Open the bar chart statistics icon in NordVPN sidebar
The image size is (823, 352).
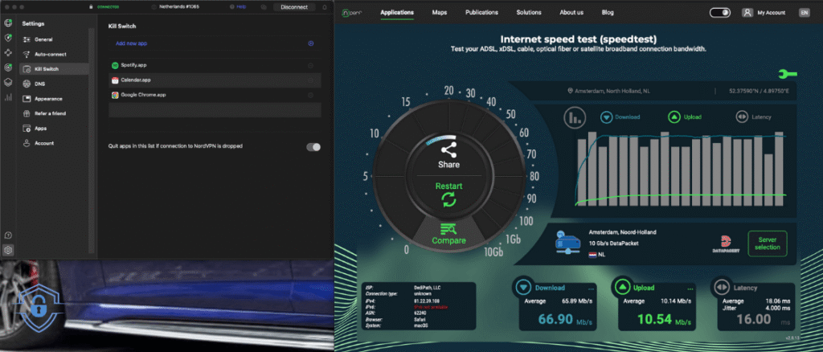pyautogui.click(x=8, y=97)
